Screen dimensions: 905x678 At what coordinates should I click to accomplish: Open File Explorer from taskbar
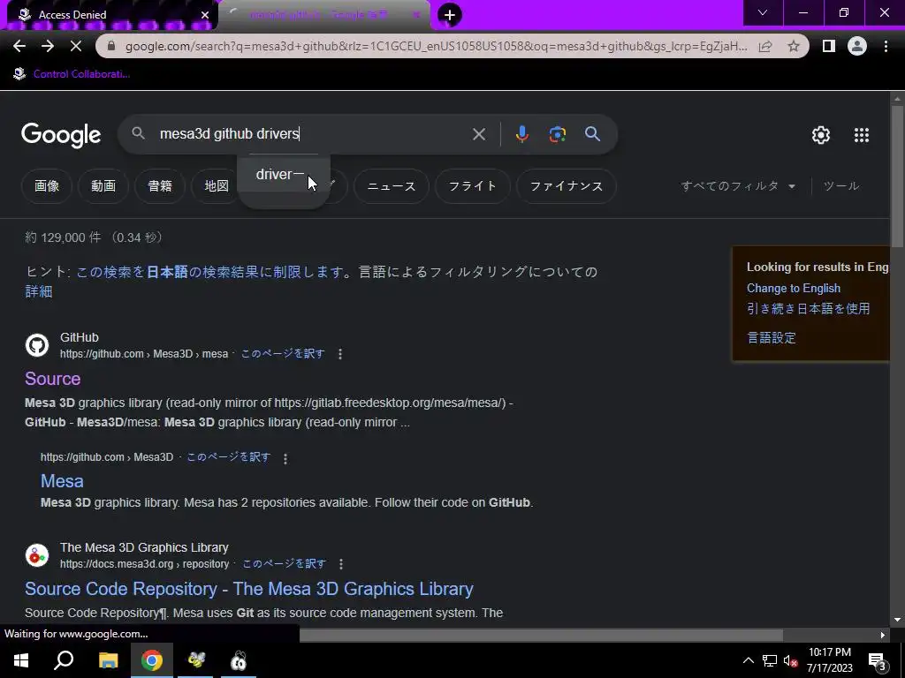(x=108, y=660)
